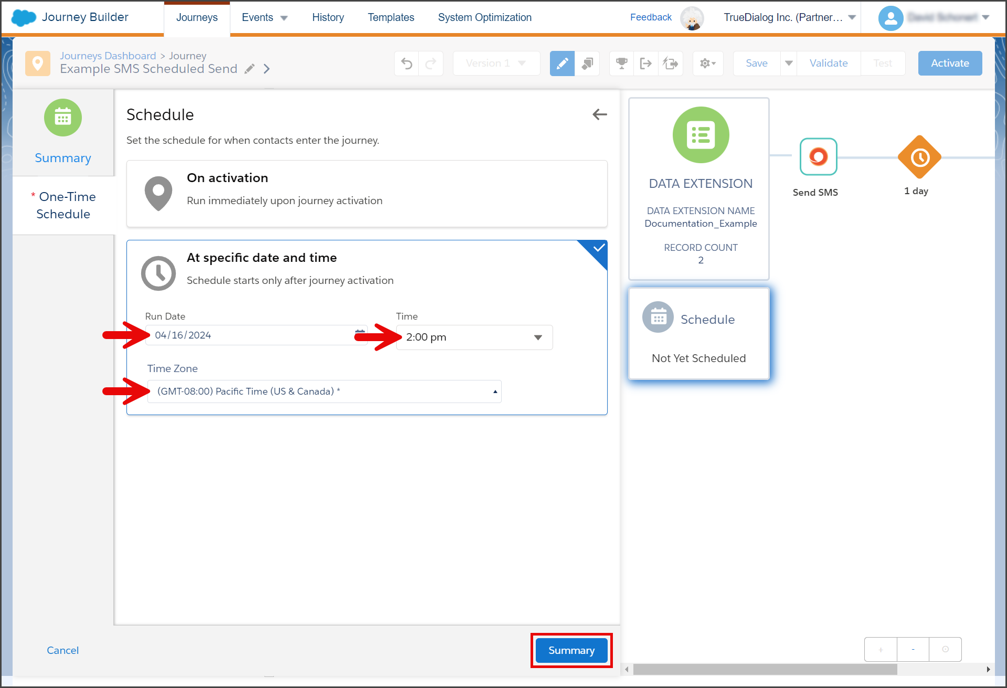
Task: Click the blue Summary button
Action: 571,651
